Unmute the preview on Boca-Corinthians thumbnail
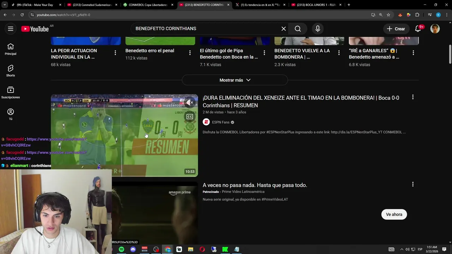Screen dimensions: 452x254 pyautogui.click(x=190, y=103)
